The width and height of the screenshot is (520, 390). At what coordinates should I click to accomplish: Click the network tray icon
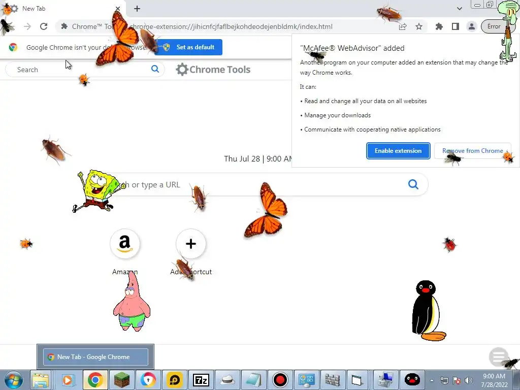pos(444,380)
